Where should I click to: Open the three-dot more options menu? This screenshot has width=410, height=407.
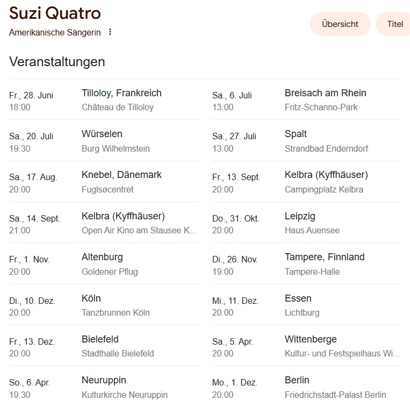click(110, 32)
